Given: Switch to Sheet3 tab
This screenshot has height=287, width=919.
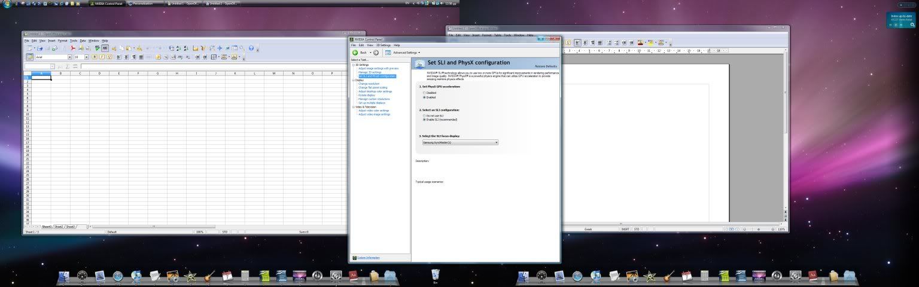Looking at the screenshot, I should click(x=71, y=227).
